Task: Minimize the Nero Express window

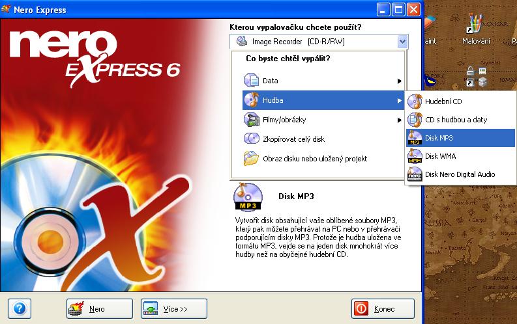Action: [383, 10]
